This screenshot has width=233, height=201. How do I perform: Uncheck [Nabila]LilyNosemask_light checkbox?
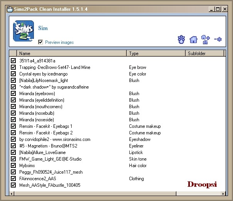point(13,80)
